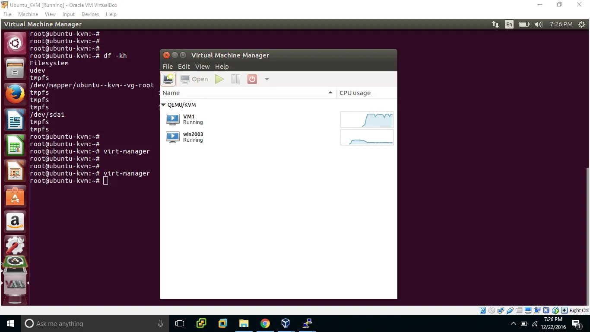Open the Windows Action Center notifications
Screen dimensions: 590x332
pos(576,323)
